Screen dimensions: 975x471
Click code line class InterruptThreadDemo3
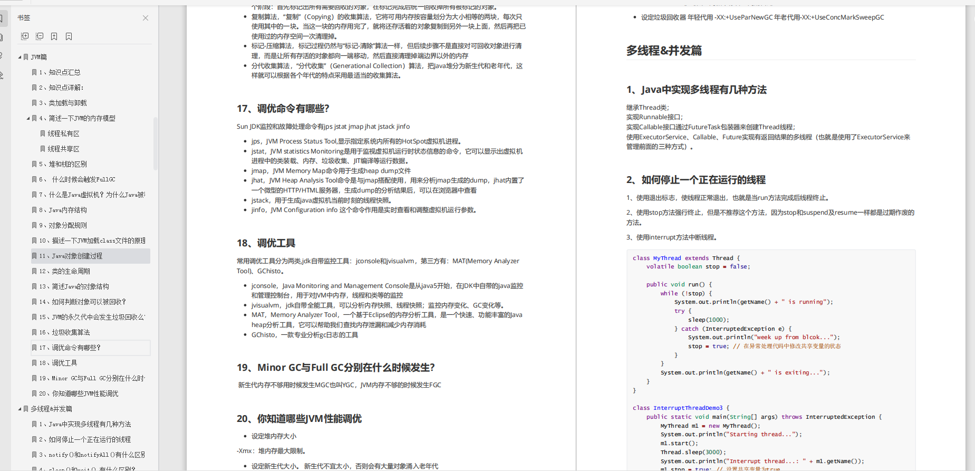[x=681, y=408]
